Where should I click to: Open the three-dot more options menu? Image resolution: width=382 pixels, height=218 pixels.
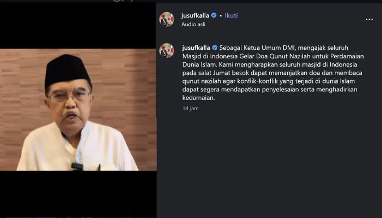click(x=369, y=19)
